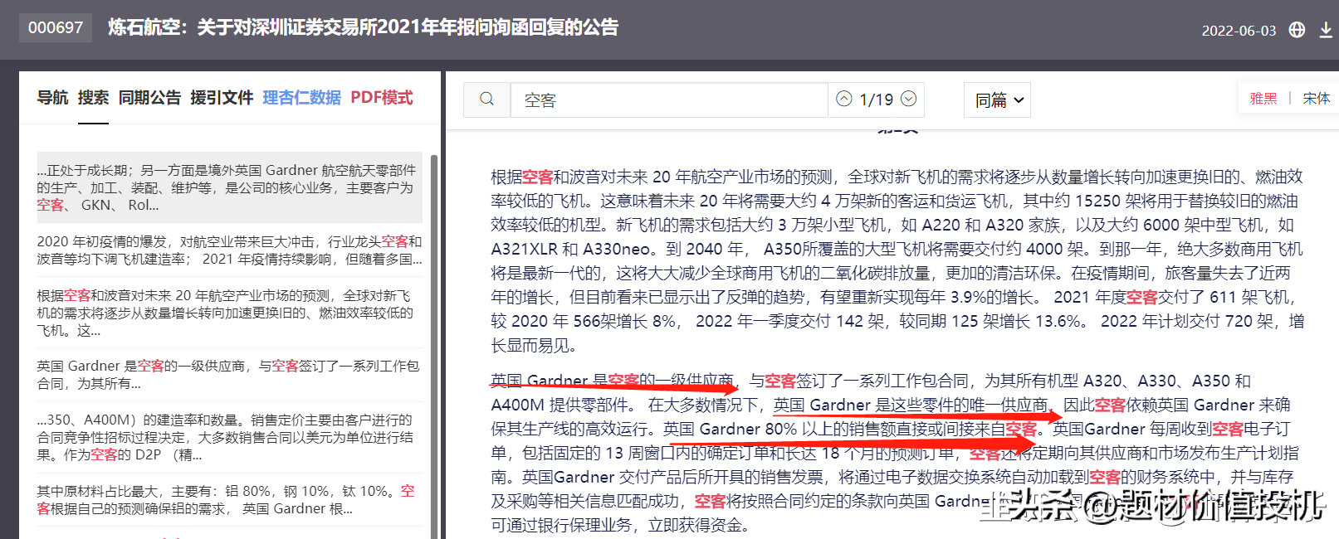Click the sentence 可通过银行保理业务，立即获得资金
The image size is (1339, 539).
(620, 525)
